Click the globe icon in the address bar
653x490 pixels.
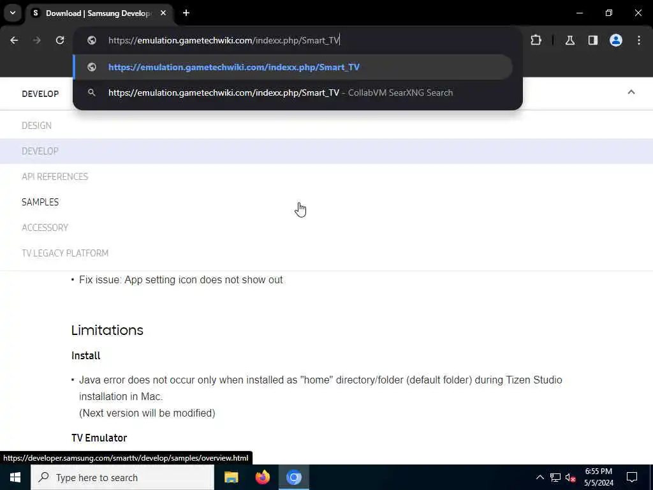pos(92,40)
